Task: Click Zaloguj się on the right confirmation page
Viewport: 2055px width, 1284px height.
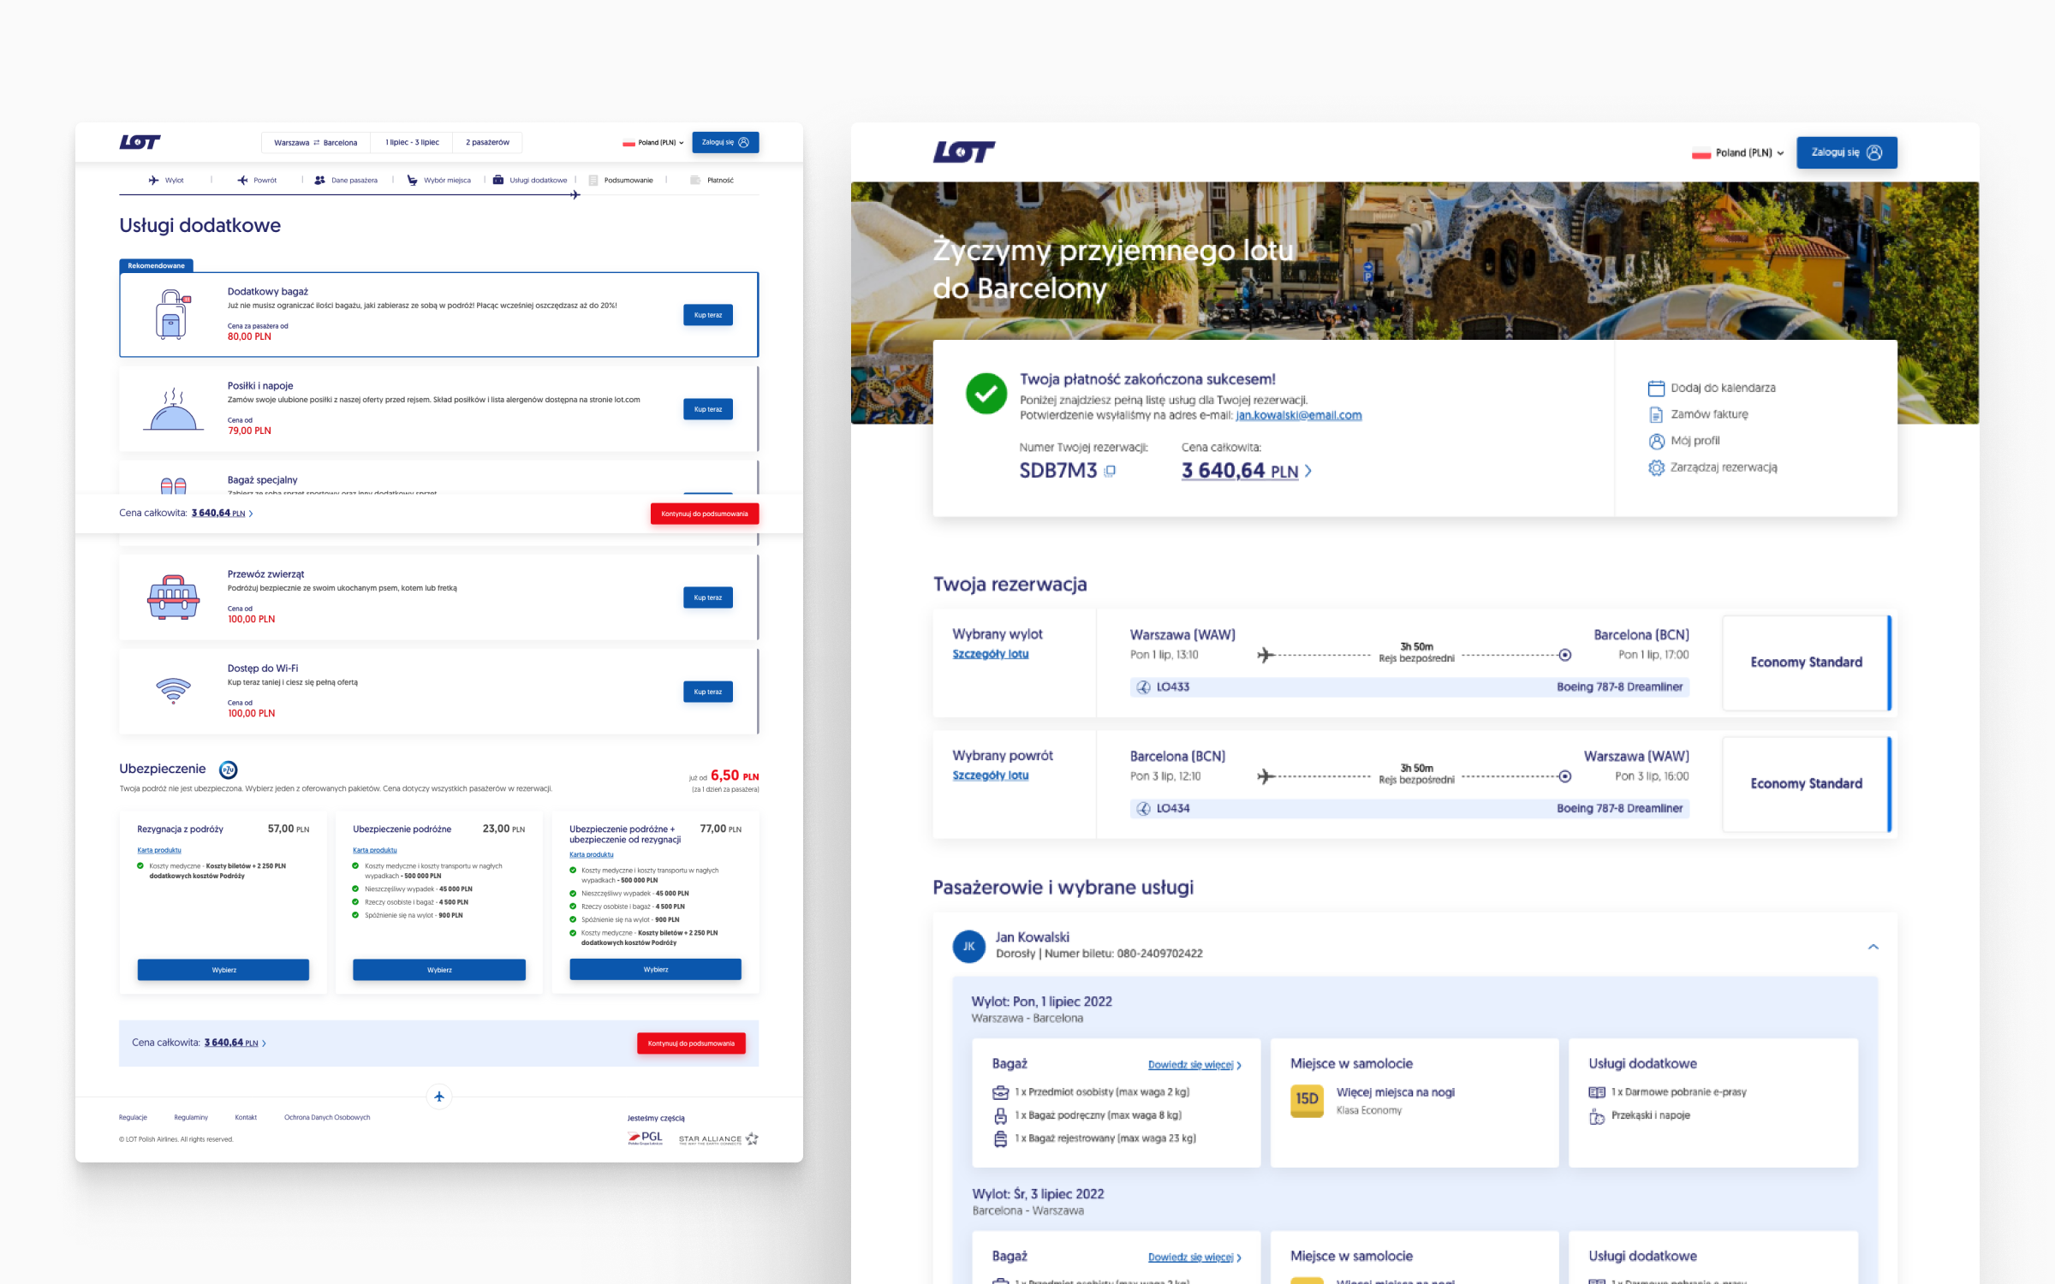Action: (x=1847, y=152)
